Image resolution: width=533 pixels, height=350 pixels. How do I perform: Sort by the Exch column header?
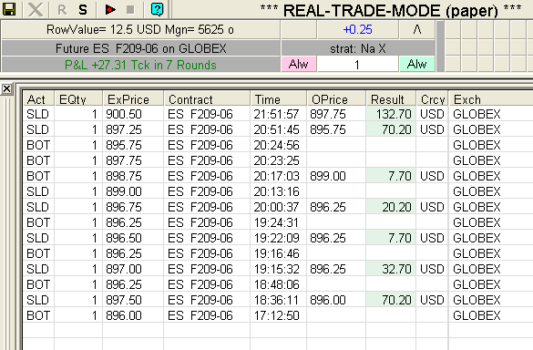[491, 99]
